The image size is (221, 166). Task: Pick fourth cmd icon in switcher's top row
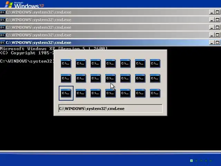pos(110,63)
